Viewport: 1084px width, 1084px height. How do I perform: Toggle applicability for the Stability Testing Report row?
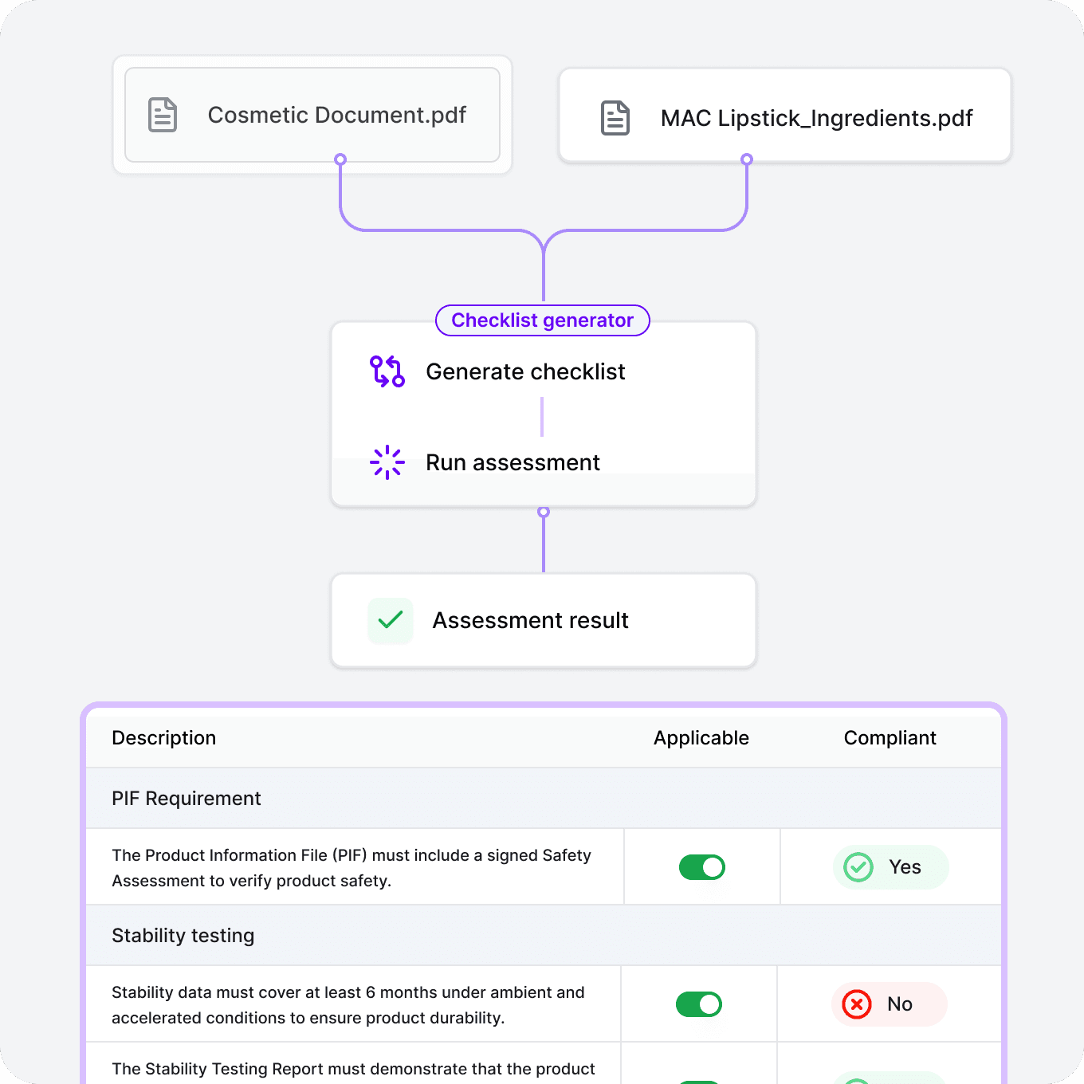click(x=699, y=1078)
